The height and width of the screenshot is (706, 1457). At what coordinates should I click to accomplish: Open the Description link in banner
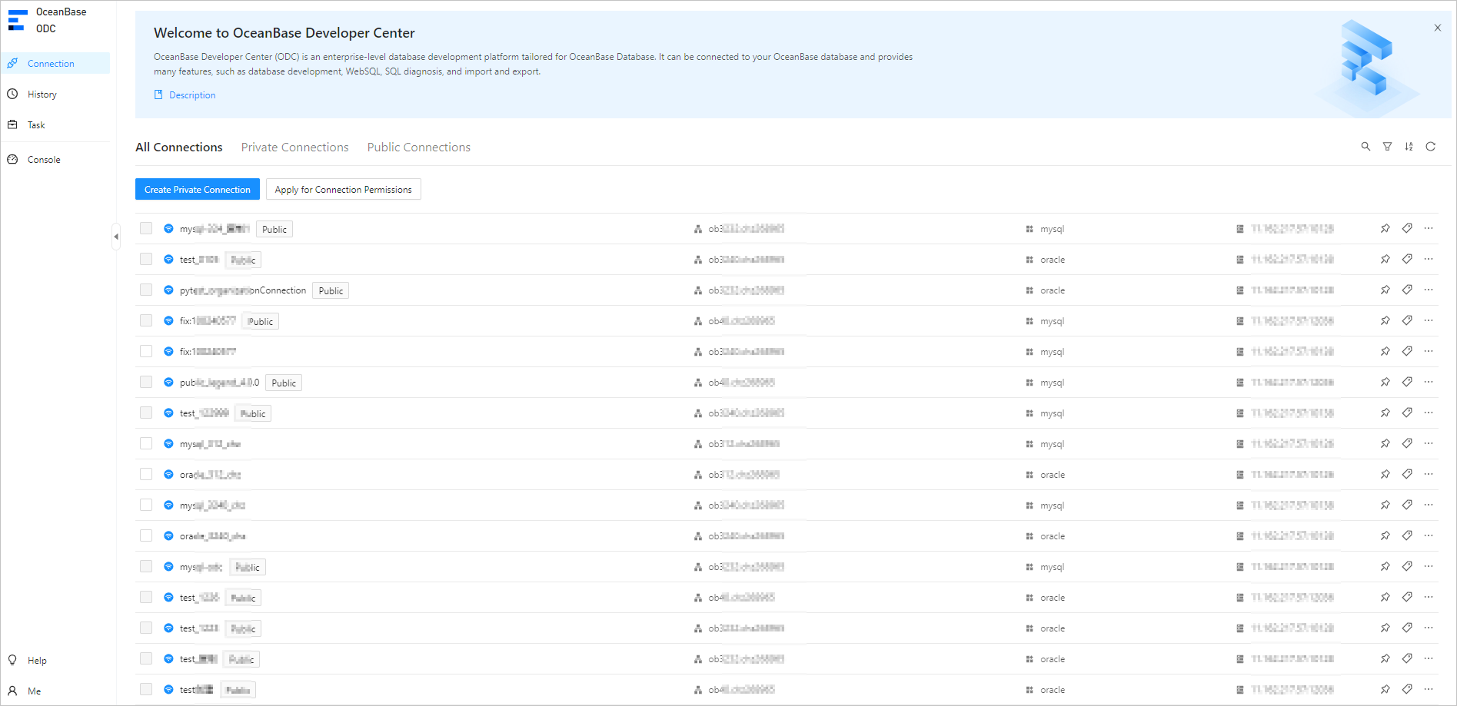pyautogui.click(x=191, y=95)
